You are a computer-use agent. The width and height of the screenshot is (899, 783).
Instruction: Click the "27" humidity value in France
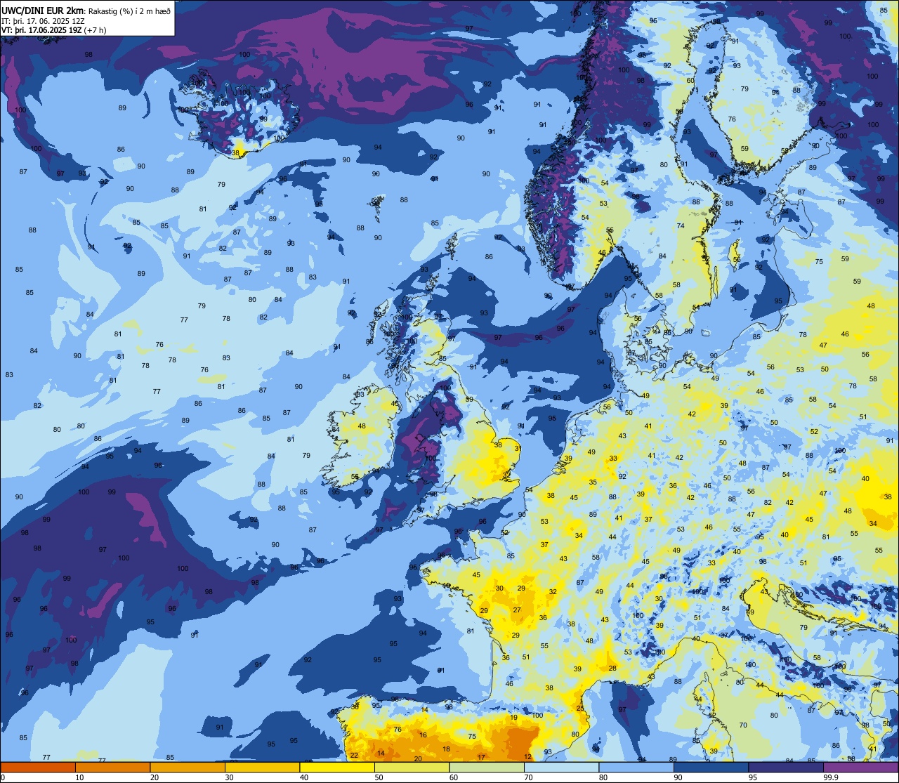pyautogui.click(x=517, y=610)
